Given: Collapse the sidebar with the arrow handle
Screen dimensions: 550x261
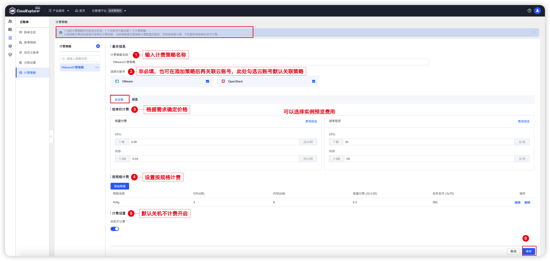Looking at the screenshot, I should 51,137.
